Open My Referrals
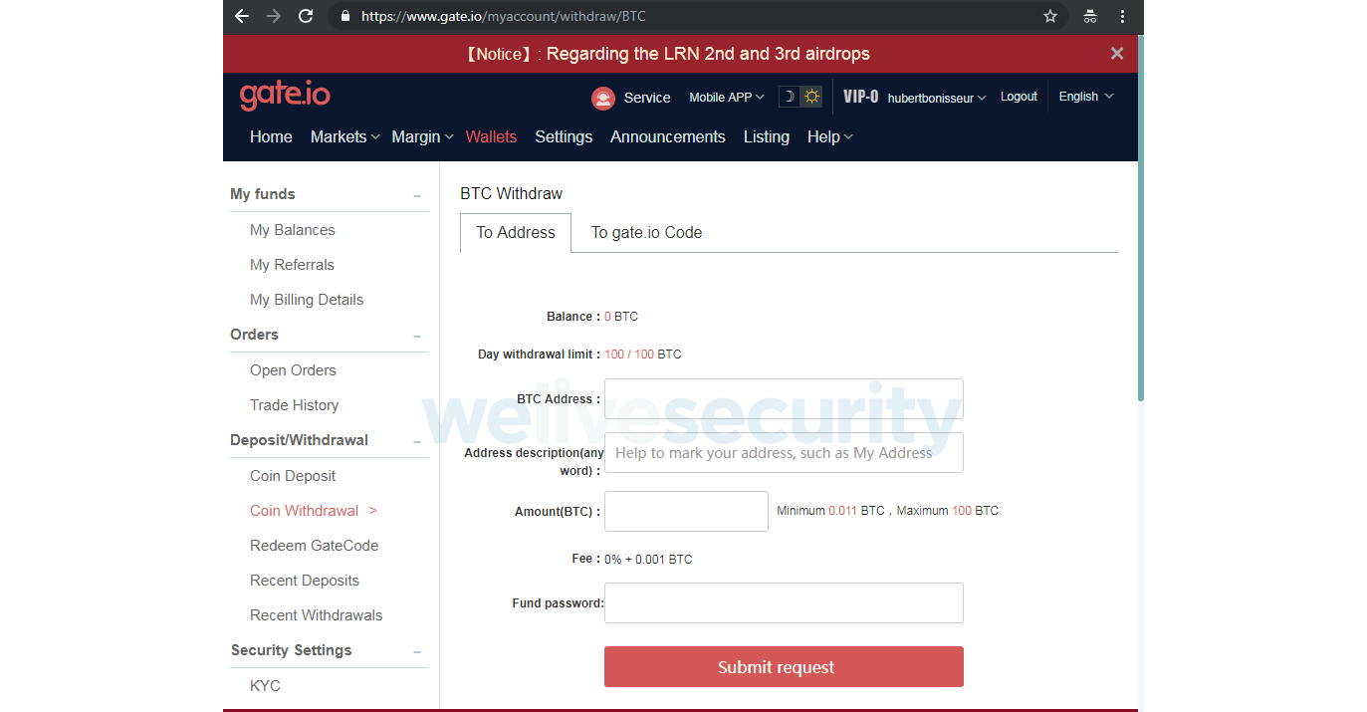The width and height of the screenshot is (1367, 712). coord(292,265)
